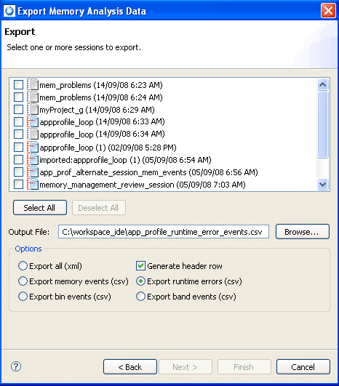This screenshot has width=339, height=386.
Task: Click the myProject_g session file icon
Action: pyautogui.click(x=33, y=109)
